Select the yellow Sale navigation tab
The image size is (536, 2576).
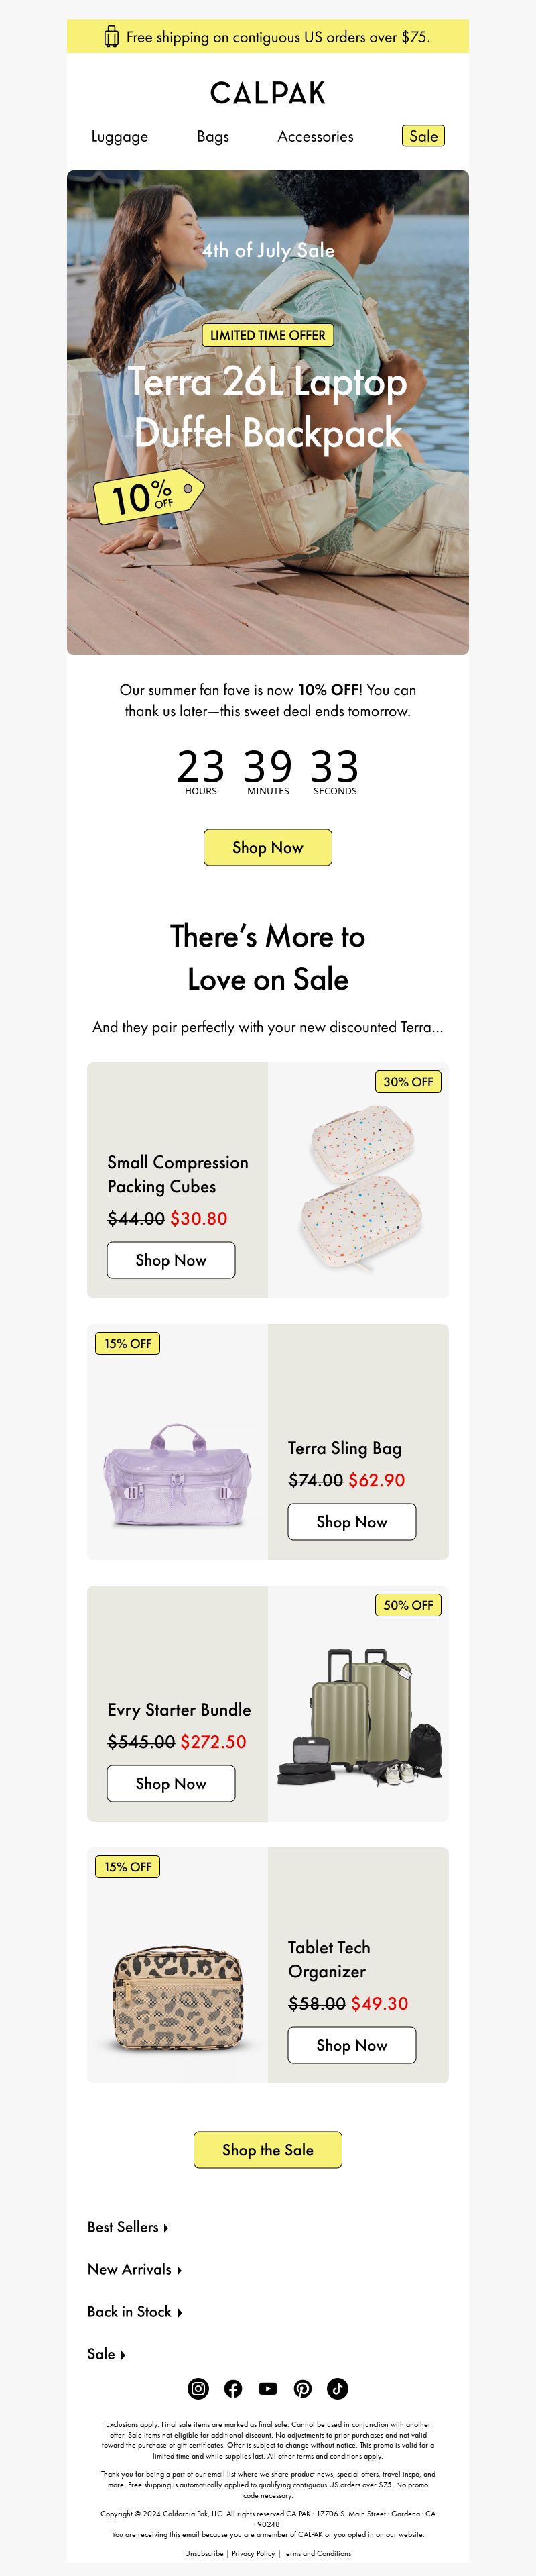click(x=423, y=136)
